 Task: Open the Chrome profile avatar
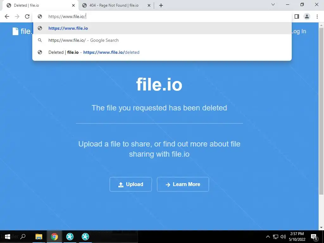[307, 16]
